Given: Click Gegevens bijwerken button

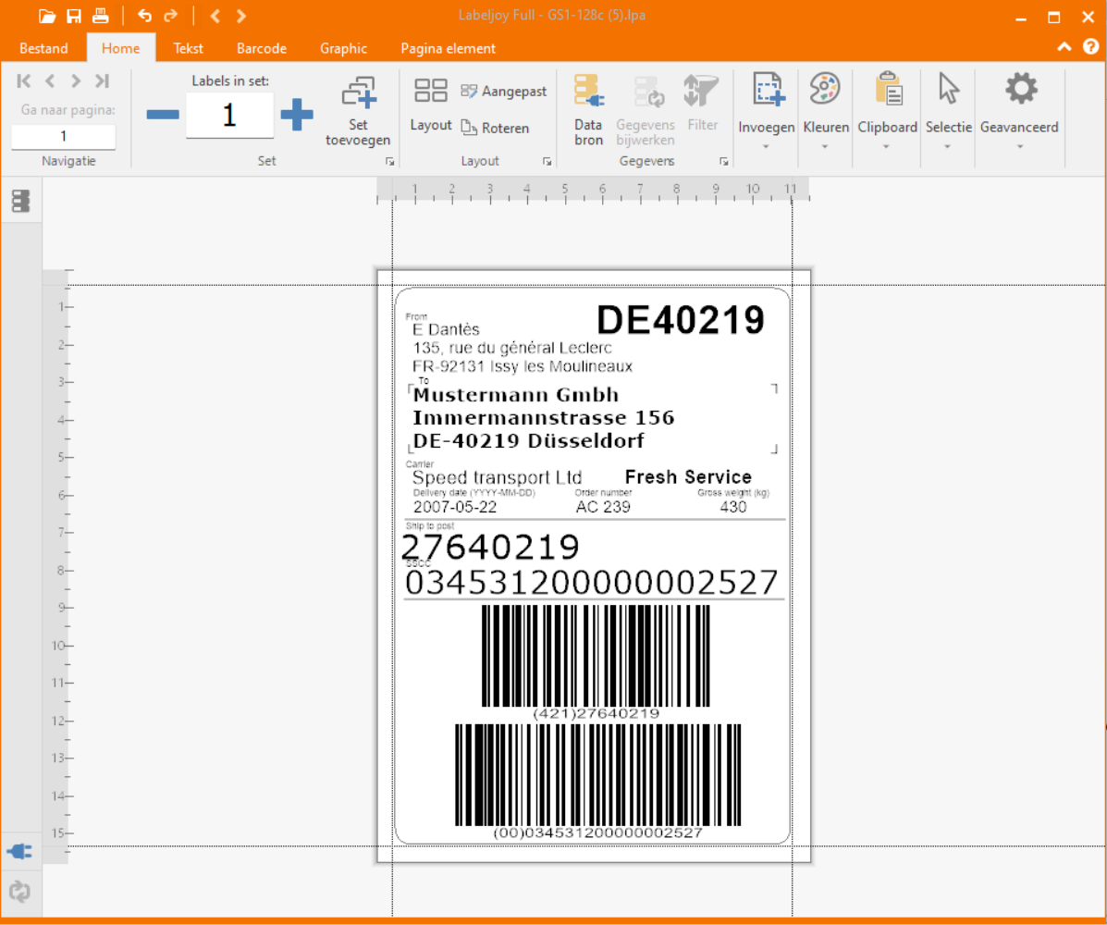Looking at the screenshot, I should [x=646, y=110].
